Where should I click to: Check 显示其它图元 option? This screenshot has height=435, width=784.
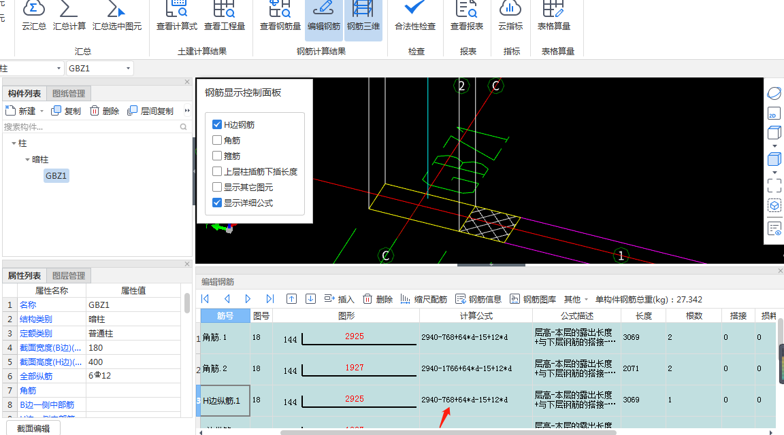[x=217, y=187]
